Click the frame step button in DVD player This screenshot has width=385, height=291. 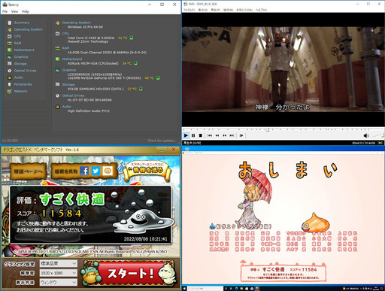tap(241, 135)
